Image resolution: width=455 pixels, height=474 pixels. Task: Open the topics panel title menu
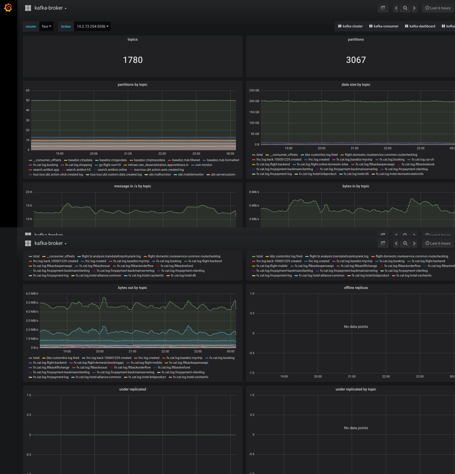(133, 39)
